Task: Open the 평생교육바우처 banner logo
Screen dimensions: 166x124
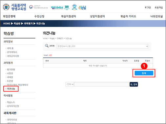Action: [x=57, y=8]
